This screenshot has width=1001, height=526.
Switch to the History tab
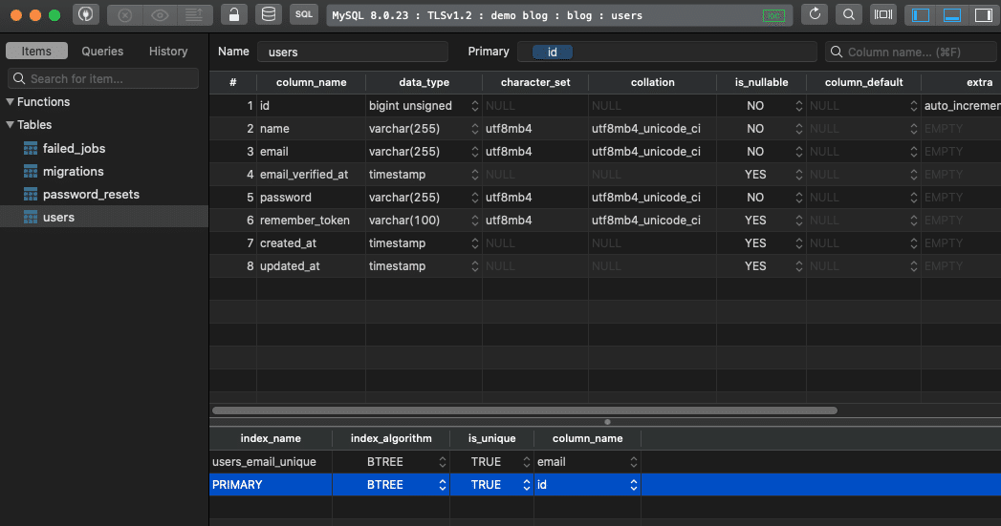pos(168,51)
